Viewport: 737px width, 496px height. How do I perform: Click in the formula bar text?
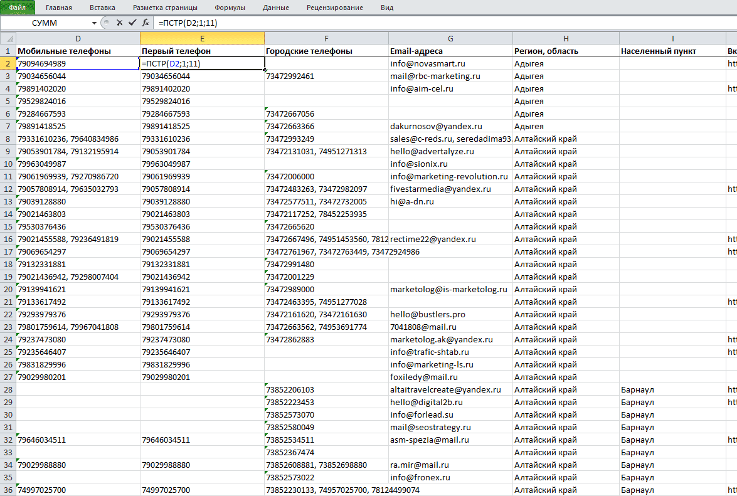188,23
